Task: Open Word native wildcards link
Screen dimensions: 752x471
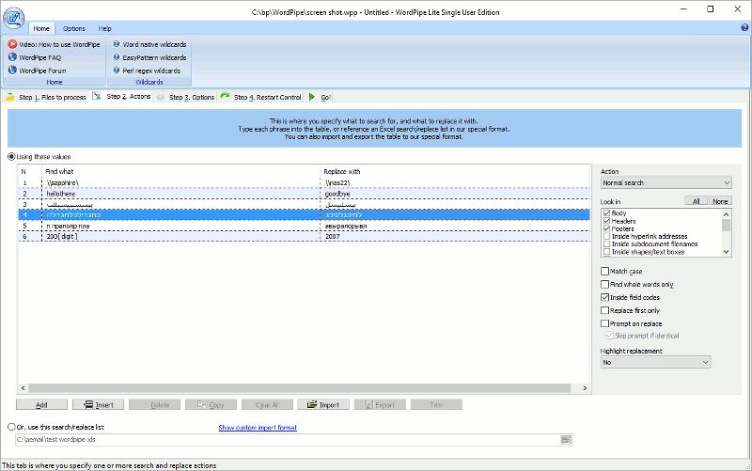Action: point(154,44)
